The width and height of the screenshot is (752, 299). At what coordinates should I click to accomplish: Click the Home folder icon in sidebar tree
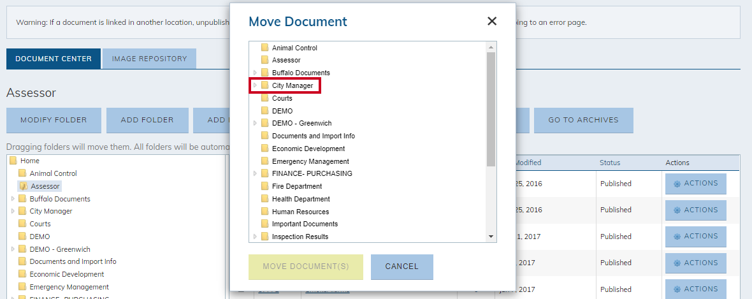point(13,161)
